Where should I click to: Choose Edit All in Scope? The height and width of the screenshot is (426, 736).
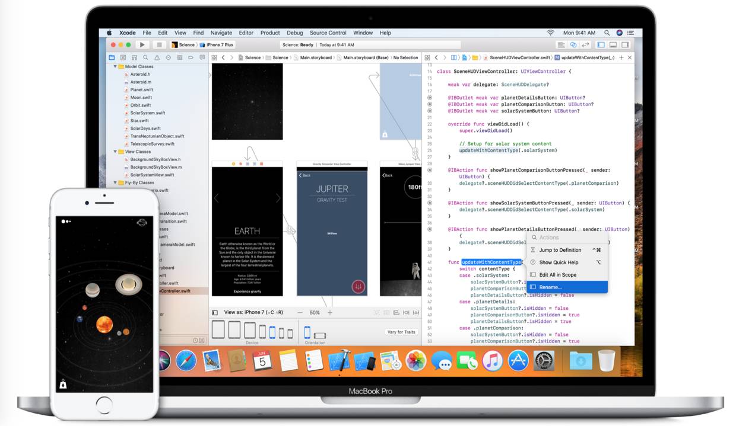coord(567,275)
